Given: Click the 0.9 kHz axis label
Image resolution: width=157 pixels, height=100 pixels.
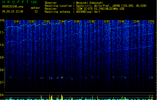Looking at the screenshot, I should (x=2, y=57).
